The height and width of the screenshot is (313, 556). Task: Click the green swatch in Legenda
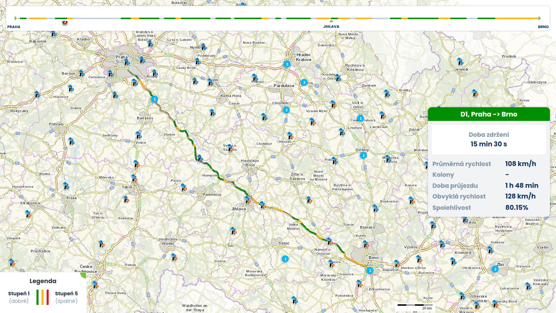(38, 297)
